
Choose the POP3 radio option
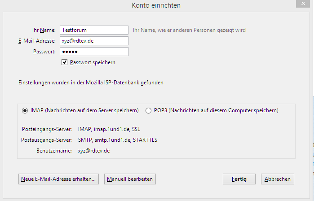(149, 110)
